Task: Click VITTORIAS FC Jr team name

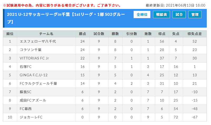Action: coord(34,58)
